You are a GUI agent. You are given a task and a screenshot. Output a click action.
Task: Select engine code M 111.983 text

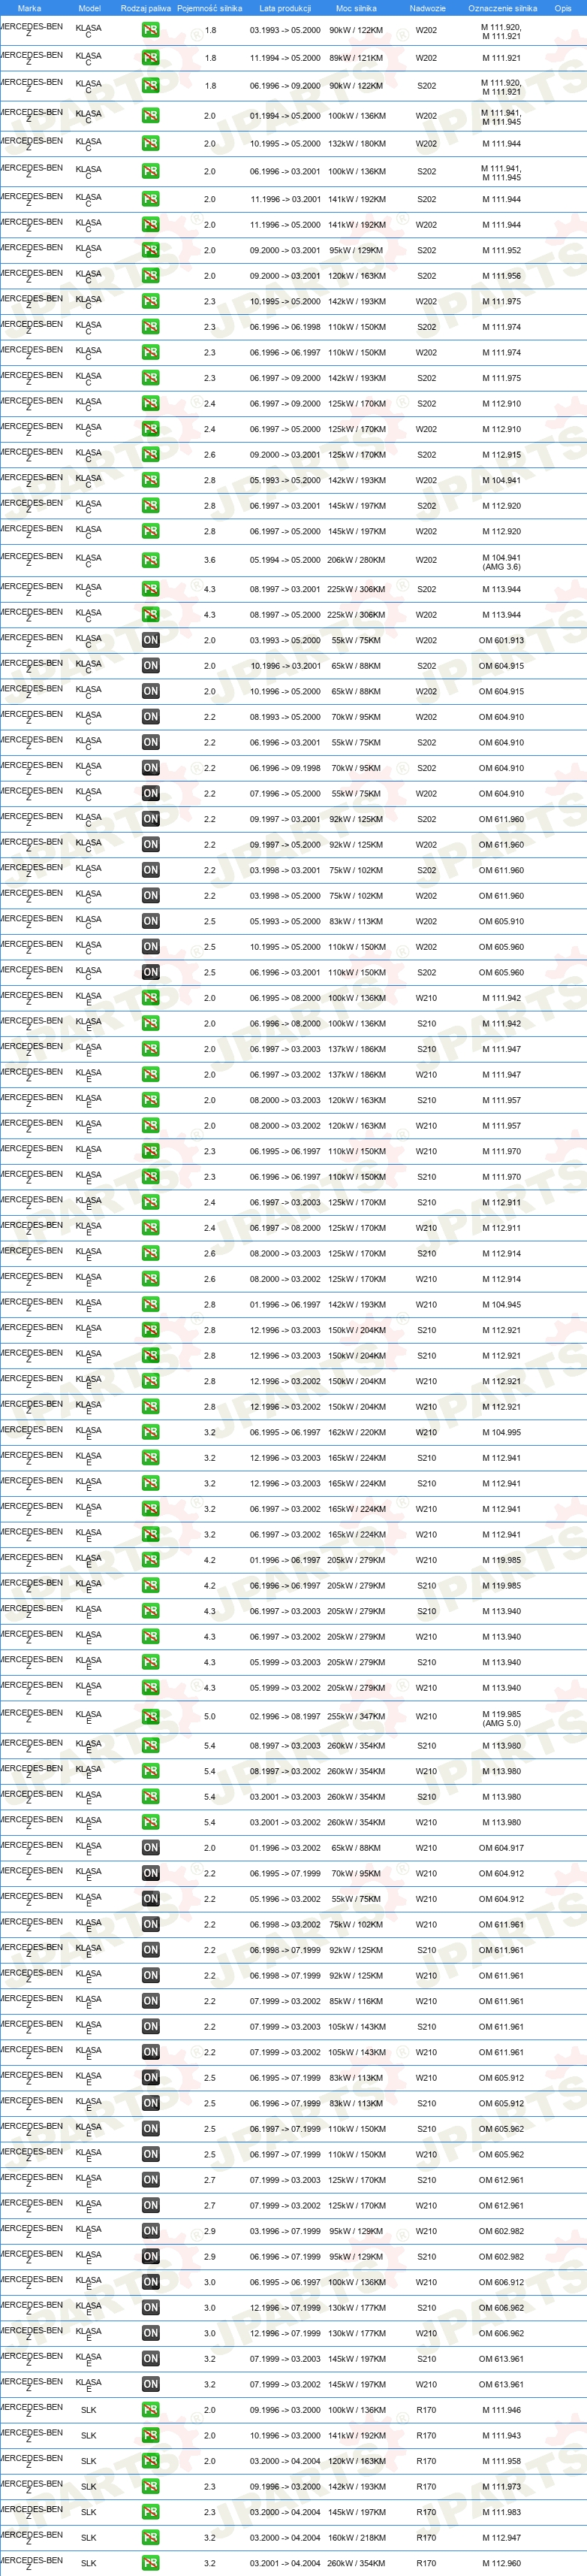pos(501,2512)
